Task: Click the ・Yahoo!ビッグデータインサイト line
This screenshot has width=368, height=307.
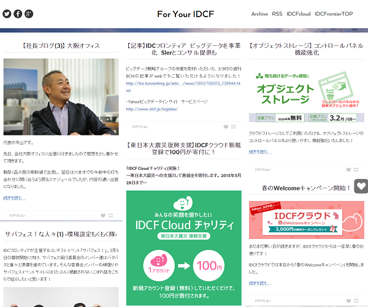Action: coord(167,102)
